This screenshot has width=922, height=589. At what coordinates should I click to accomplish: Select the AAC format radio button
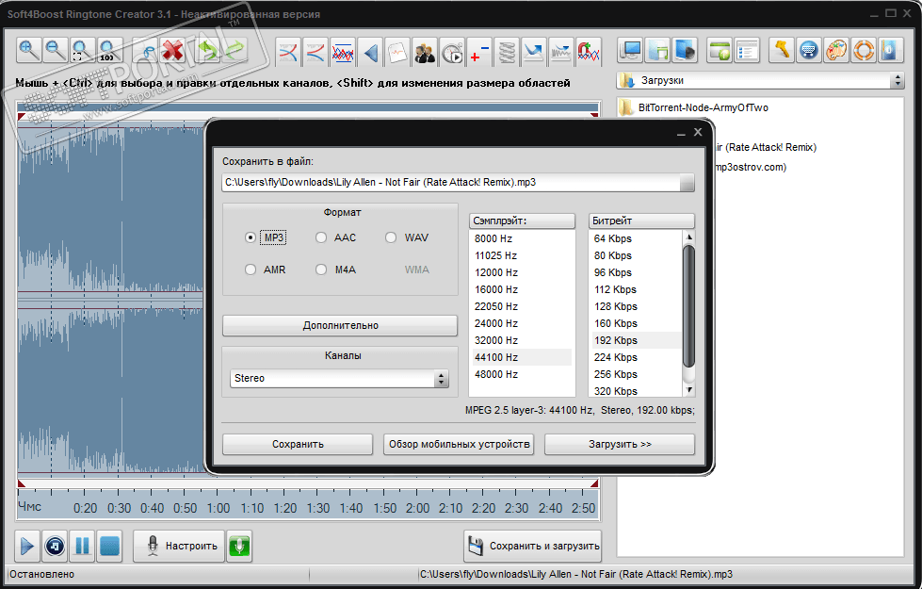point(321,237)
